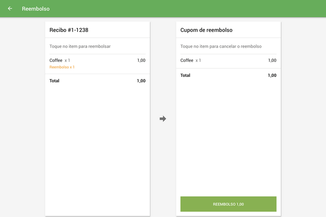326x217 pixels.
Task: Click the bold total amount in the receipt panel
Action: 141,81
